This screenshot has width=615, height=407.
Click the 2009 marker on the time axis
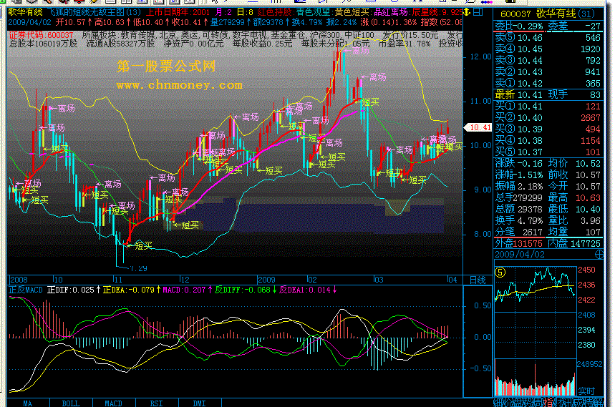click(x=267, y=280)
